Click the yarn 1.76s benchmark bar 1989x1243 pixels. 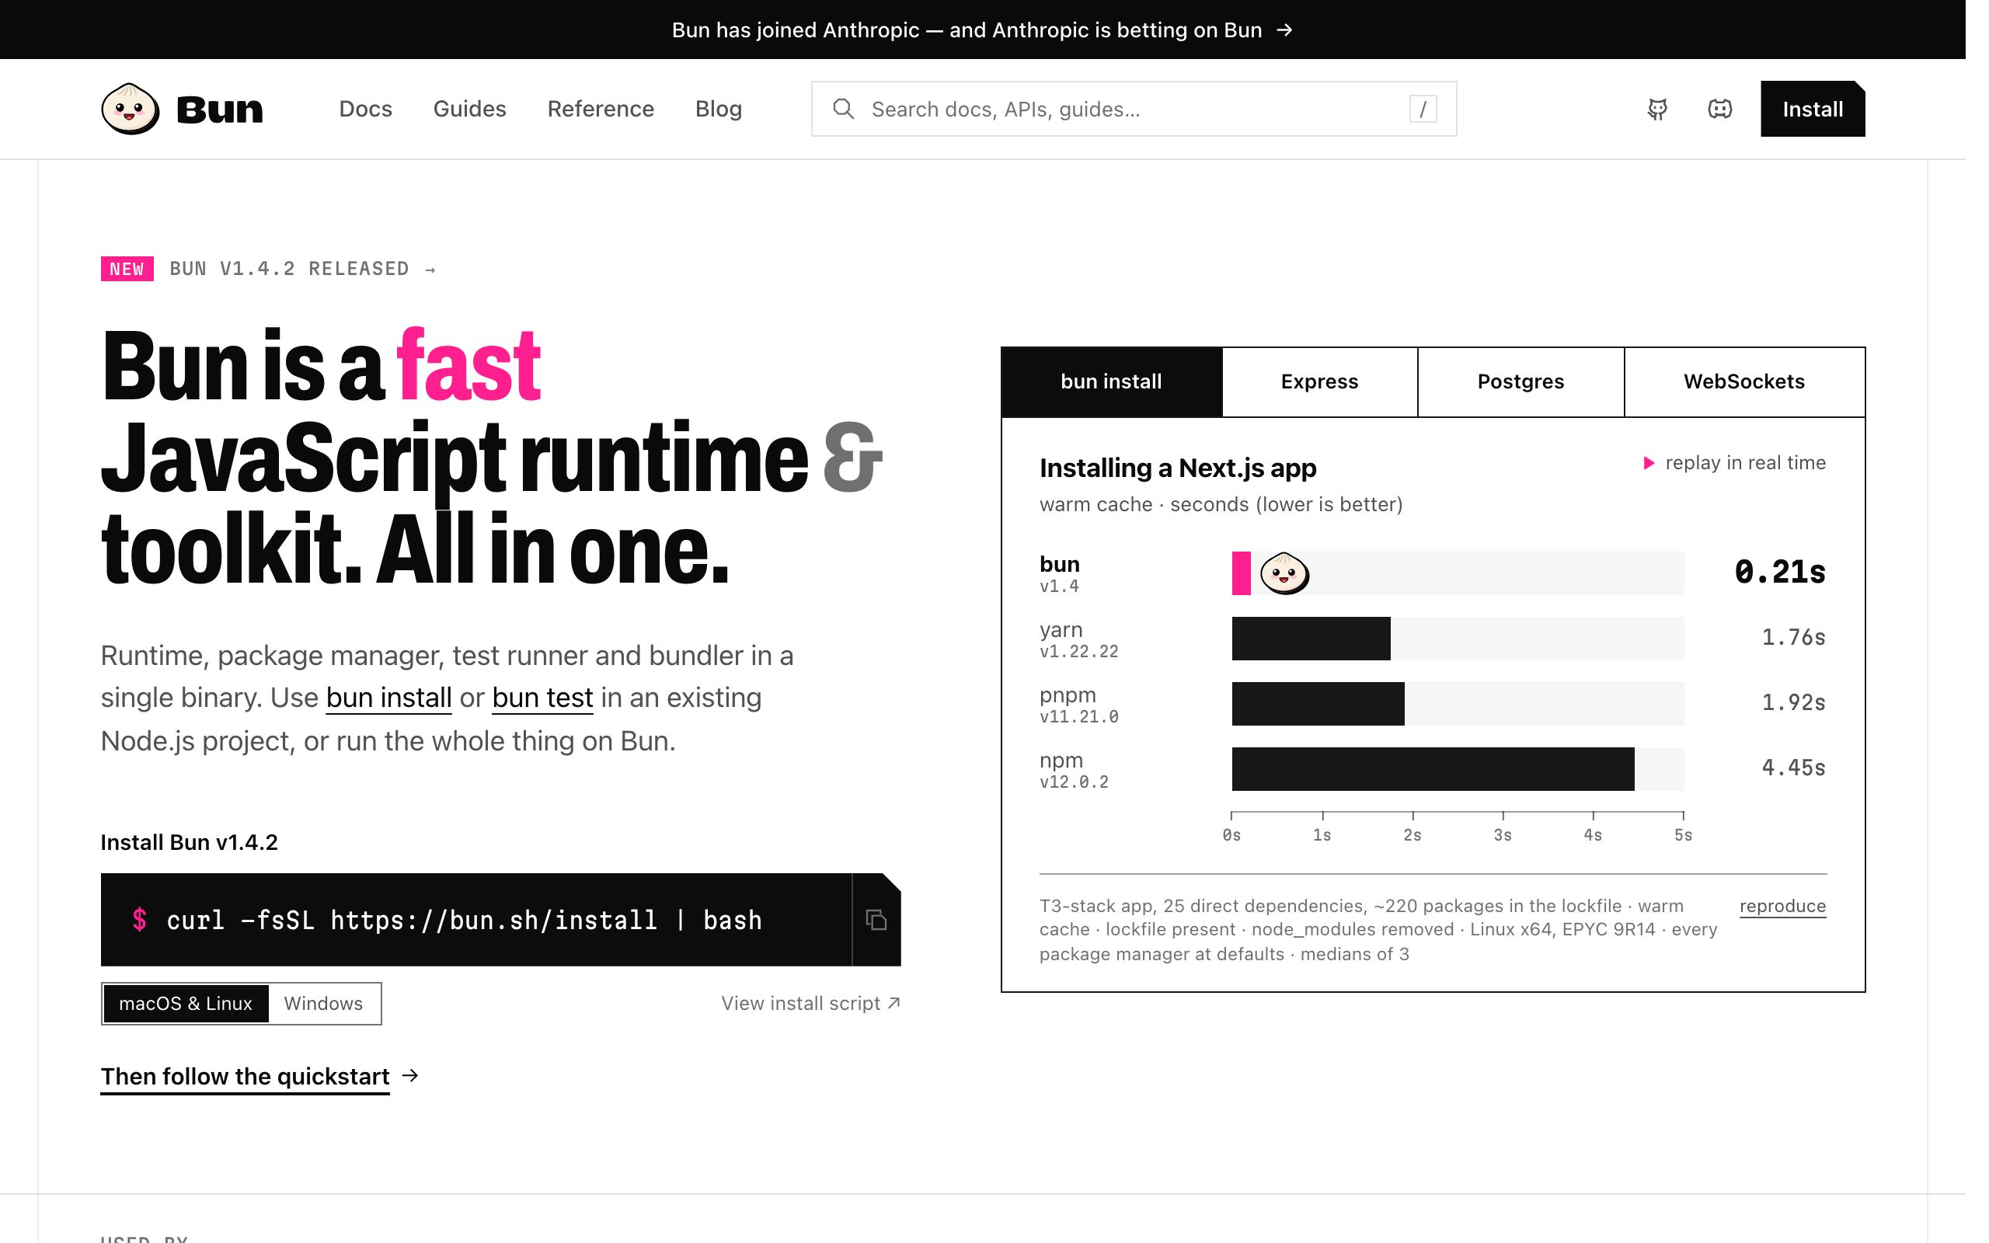click(1311, 638)
